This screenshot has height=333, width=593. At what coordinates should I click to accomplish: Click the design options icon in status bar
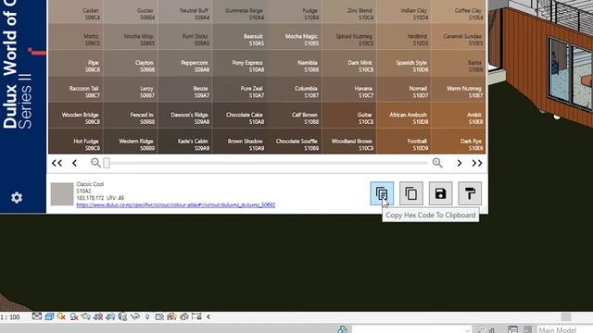coord(512,329)
